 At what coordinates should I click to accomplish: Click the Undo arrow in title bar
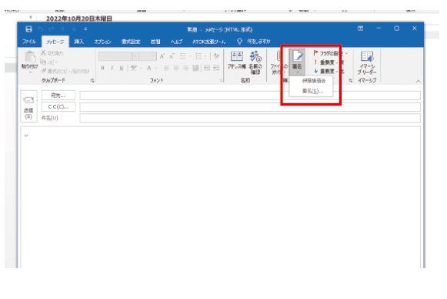pos(40,29)
